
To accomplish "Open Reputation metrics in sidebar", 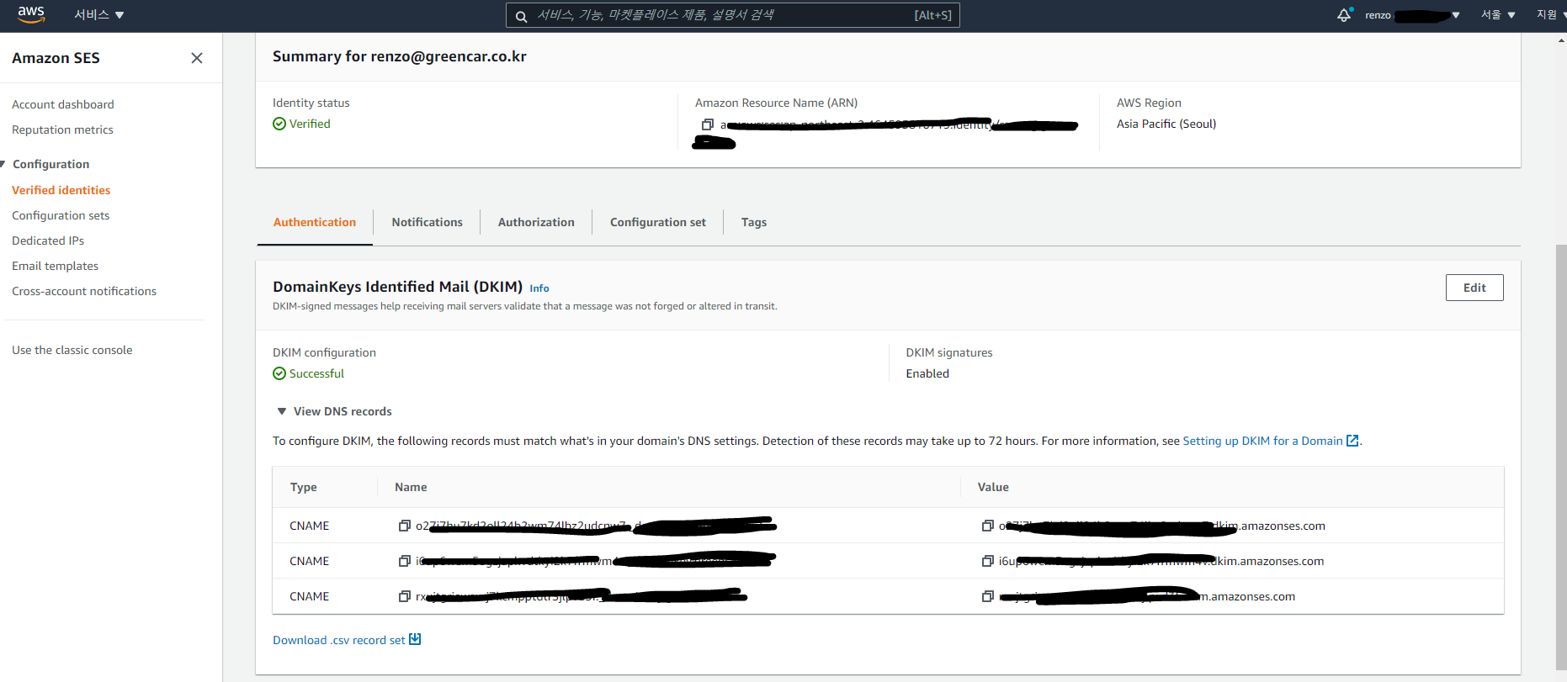I will 62,130.
